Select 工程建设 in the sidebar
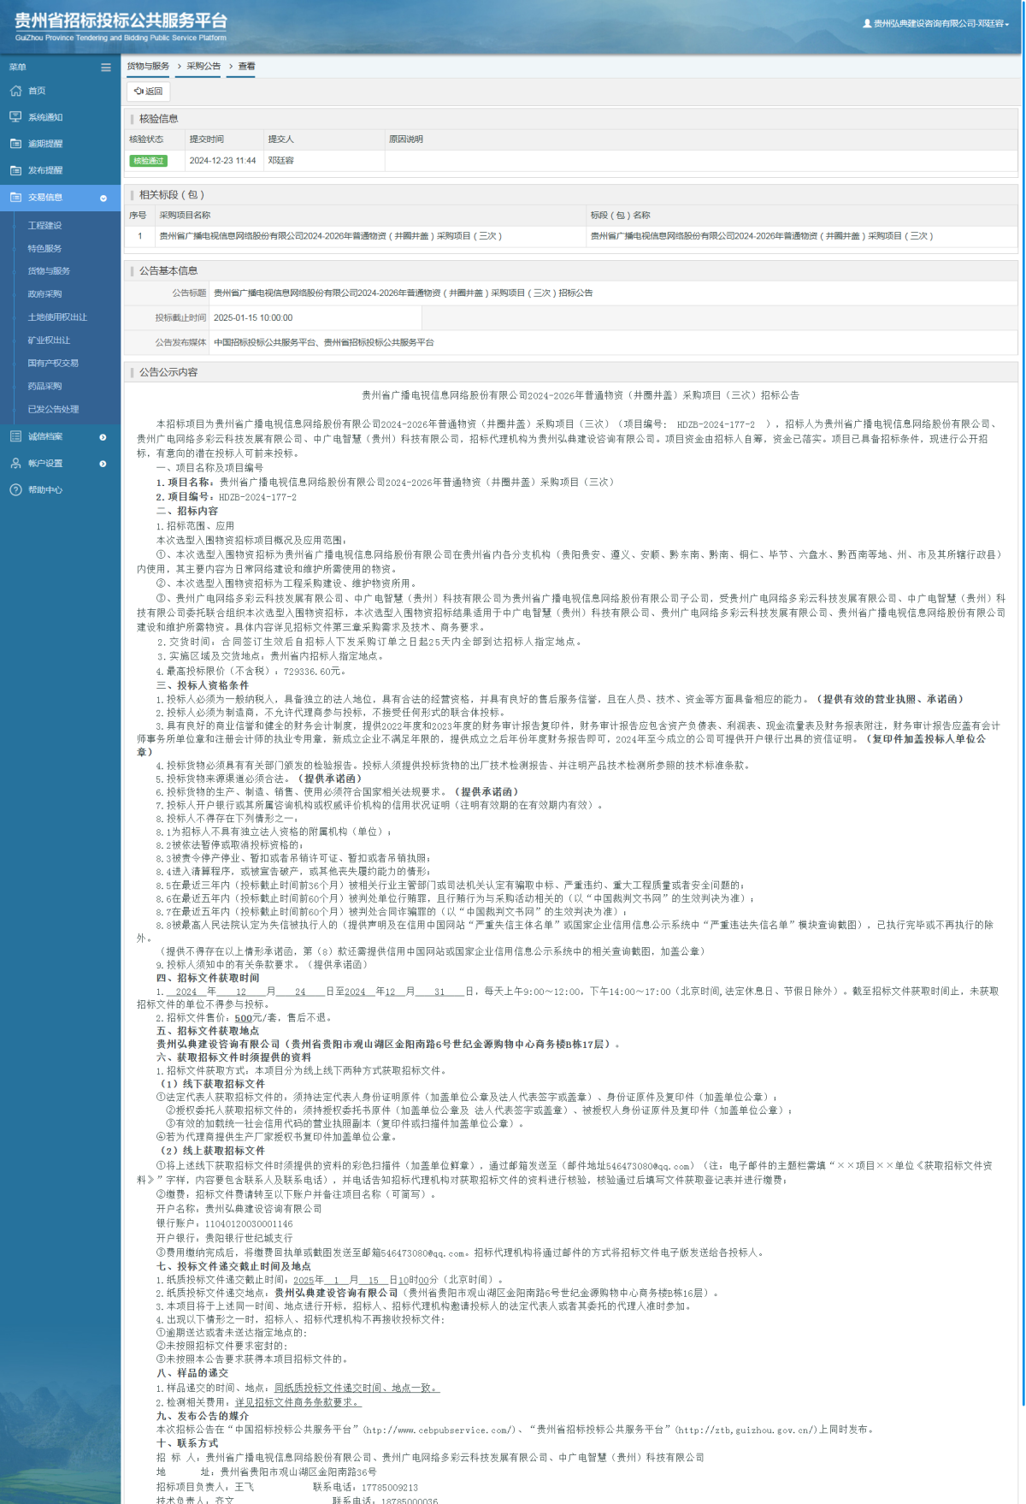 pyautogui.click(x=44, y=226)
